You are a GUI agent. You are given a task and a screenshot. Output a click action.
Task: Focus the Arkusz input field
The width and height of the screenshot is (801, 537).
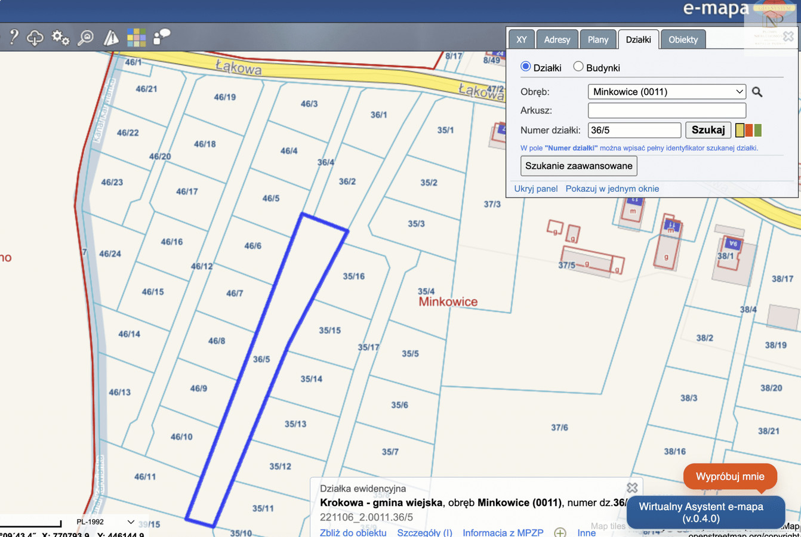coord(667,110)
